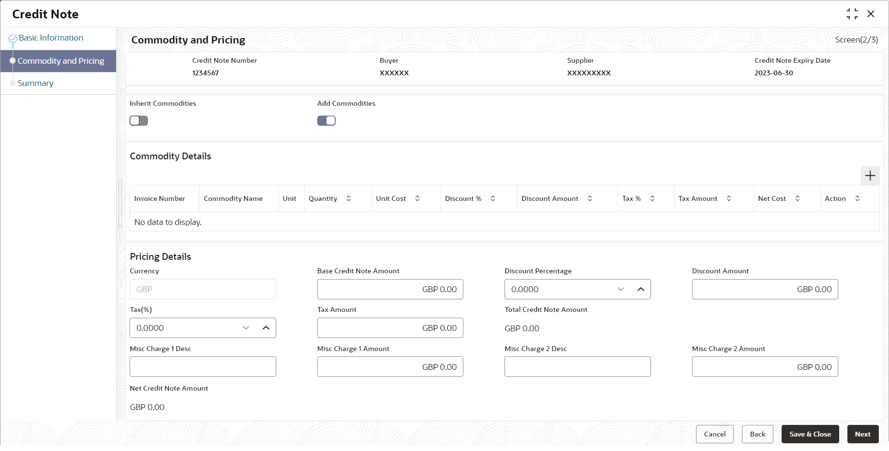Viewport: 889px width, 451px height.
Task: Decrease Discount Percentage with down arrow
Action: coord(621,289)
